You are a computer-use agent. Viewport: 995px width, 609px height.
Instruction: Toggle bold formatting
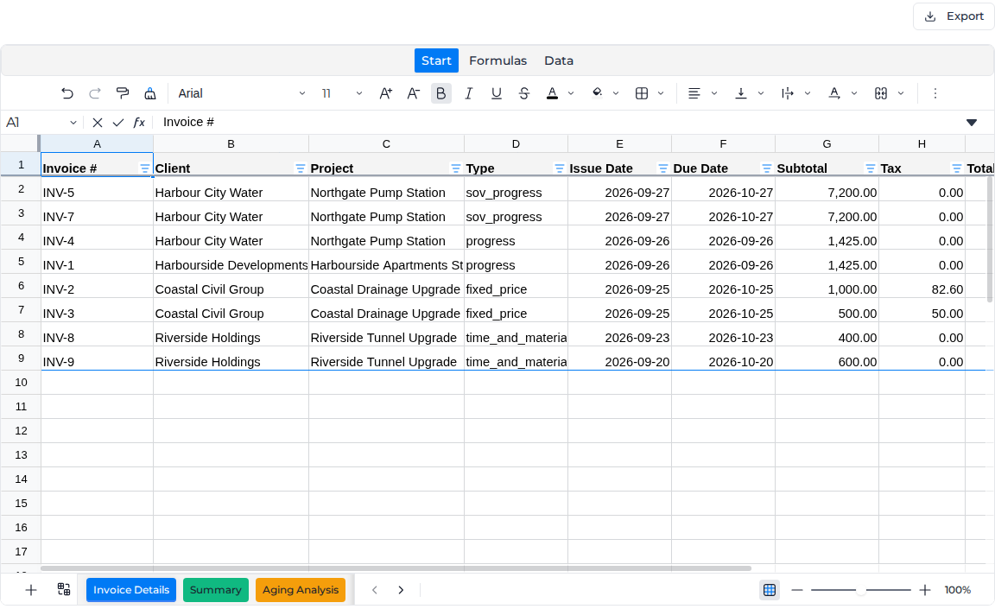(x=441, y=93)
